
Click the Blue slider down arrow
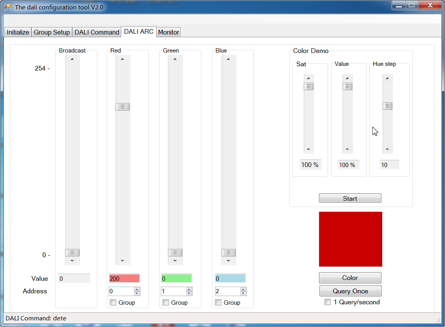tap(228, 261)
